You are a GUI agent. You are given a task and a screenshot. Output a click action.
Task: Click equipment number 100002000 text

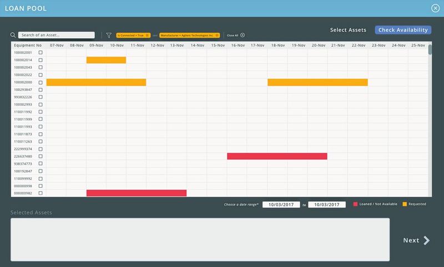(23, 82)
